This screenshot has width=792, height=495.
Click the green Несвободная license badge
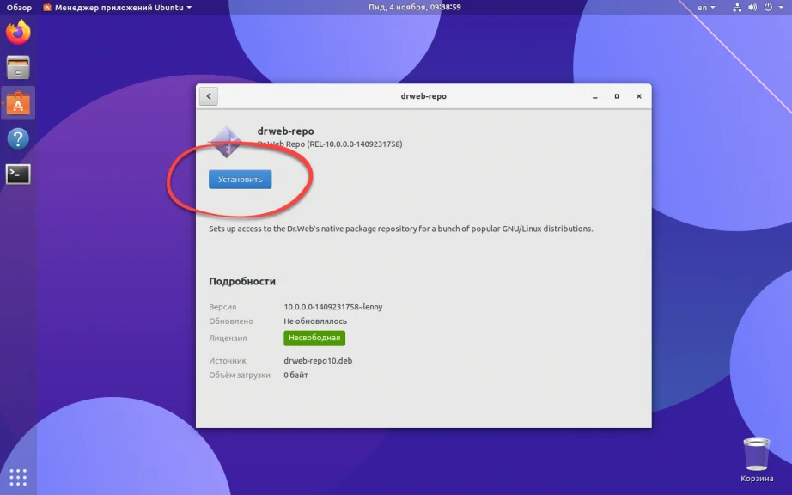pyautogui.click(x=314, y=338)
